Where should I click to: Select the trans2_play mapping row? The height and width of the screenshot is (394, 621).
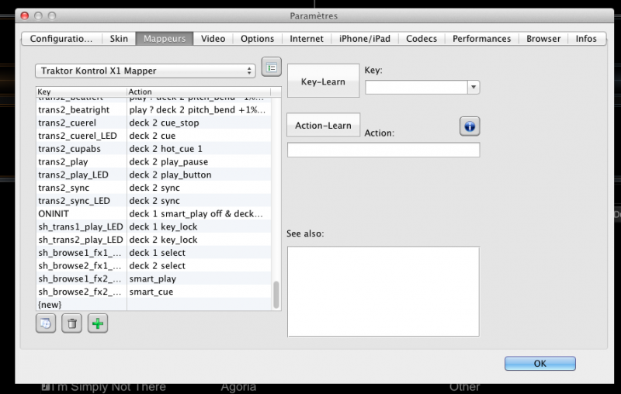point(154,162)
